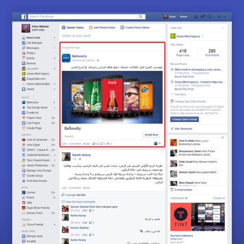
Task: Open Your Ads panel chevron
Action: click(223, 28)
